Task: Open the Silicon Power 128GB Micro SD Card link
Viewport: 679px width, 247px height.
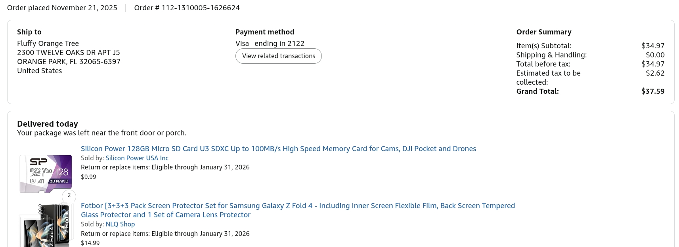Action: tap(278, 149)
